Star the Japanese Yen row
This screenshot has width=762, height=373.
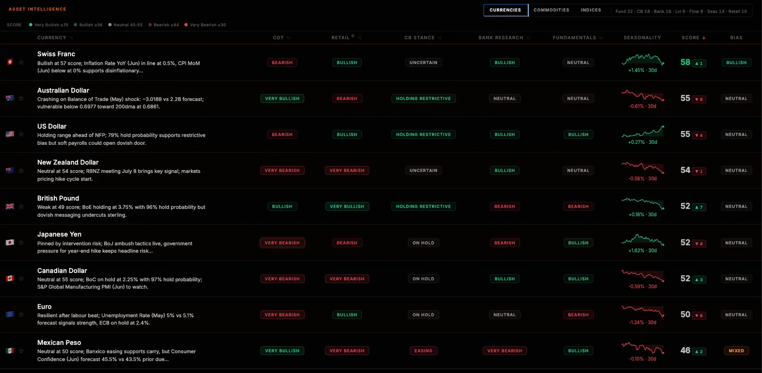tap(21, 242)
